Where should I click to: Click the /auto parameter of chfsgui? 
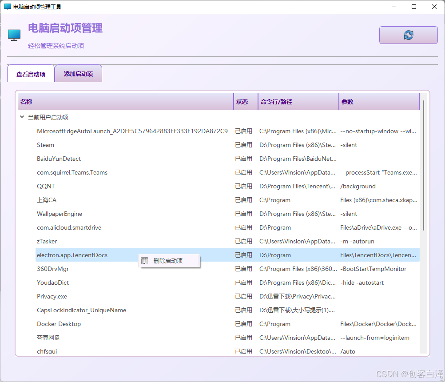[348, 351]
